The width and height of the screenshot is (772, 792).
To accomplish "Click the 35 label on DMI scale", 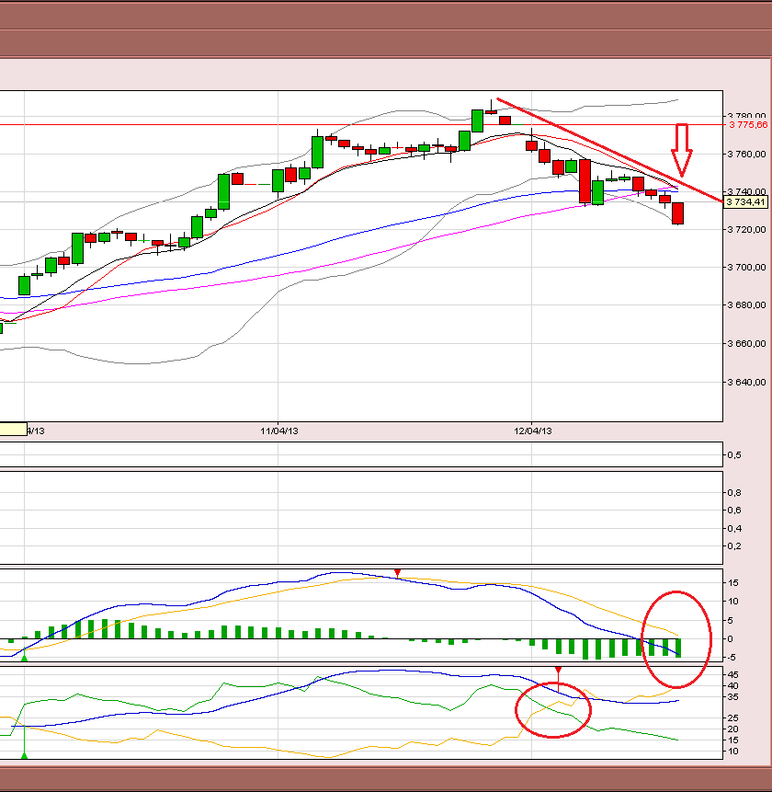I will 733,697.
